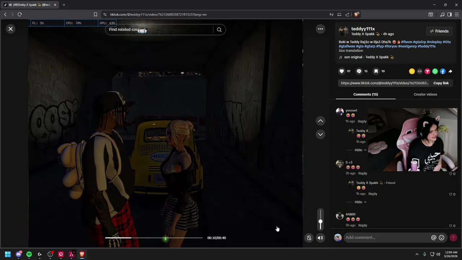Reply to Teddy X Spakk's Friend reply
The height and width of the screenshot is (260, 462).
tap(372, 194)
